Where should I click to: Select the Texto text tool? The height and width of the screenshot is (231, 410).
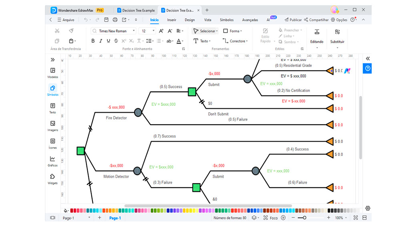202,41
